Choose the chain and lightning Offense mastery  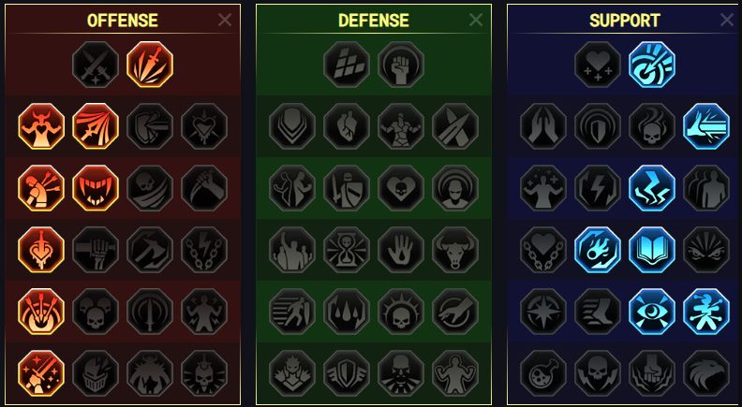coord(204,250)
